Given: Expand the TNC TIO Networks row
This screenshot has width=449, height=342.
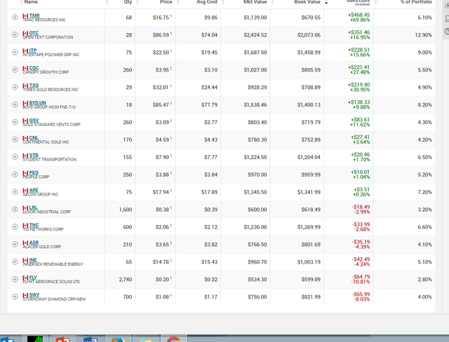Looking at the screenshot, I should coord(15,227).
